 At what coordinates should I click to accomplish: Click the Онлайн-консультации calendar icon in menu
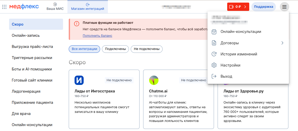(214, 32)
